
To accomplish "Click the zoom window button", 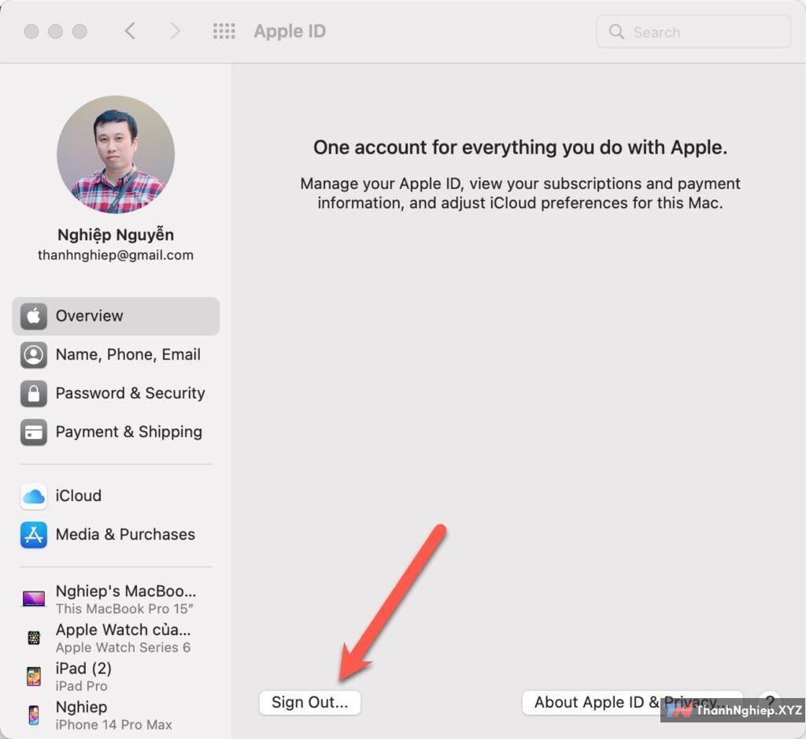I will (79, 32).
